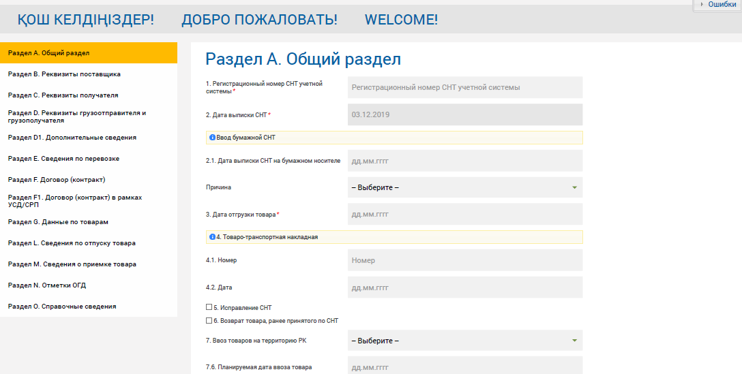Click the Ошибки link
The image size is (742, 374).
coord(722,5)
